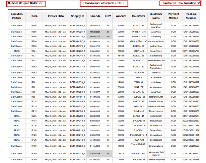Image resolution: width=206 pixels, height=163 pixels.
Task: Click the store cell R205
Action: (34, 116)
